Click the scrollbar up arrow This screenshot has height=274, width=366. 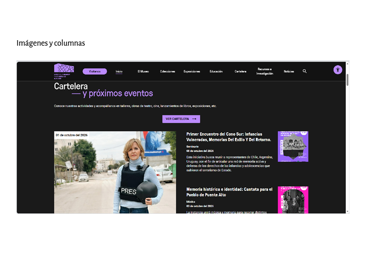[348, 63]
